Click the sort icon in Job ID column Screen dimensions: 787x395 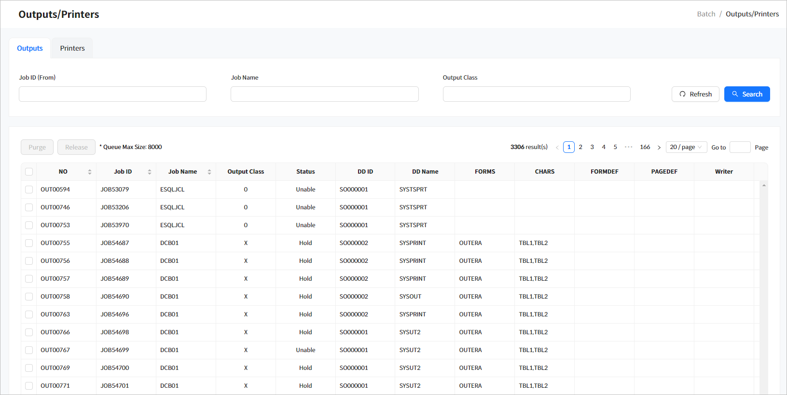150,172
